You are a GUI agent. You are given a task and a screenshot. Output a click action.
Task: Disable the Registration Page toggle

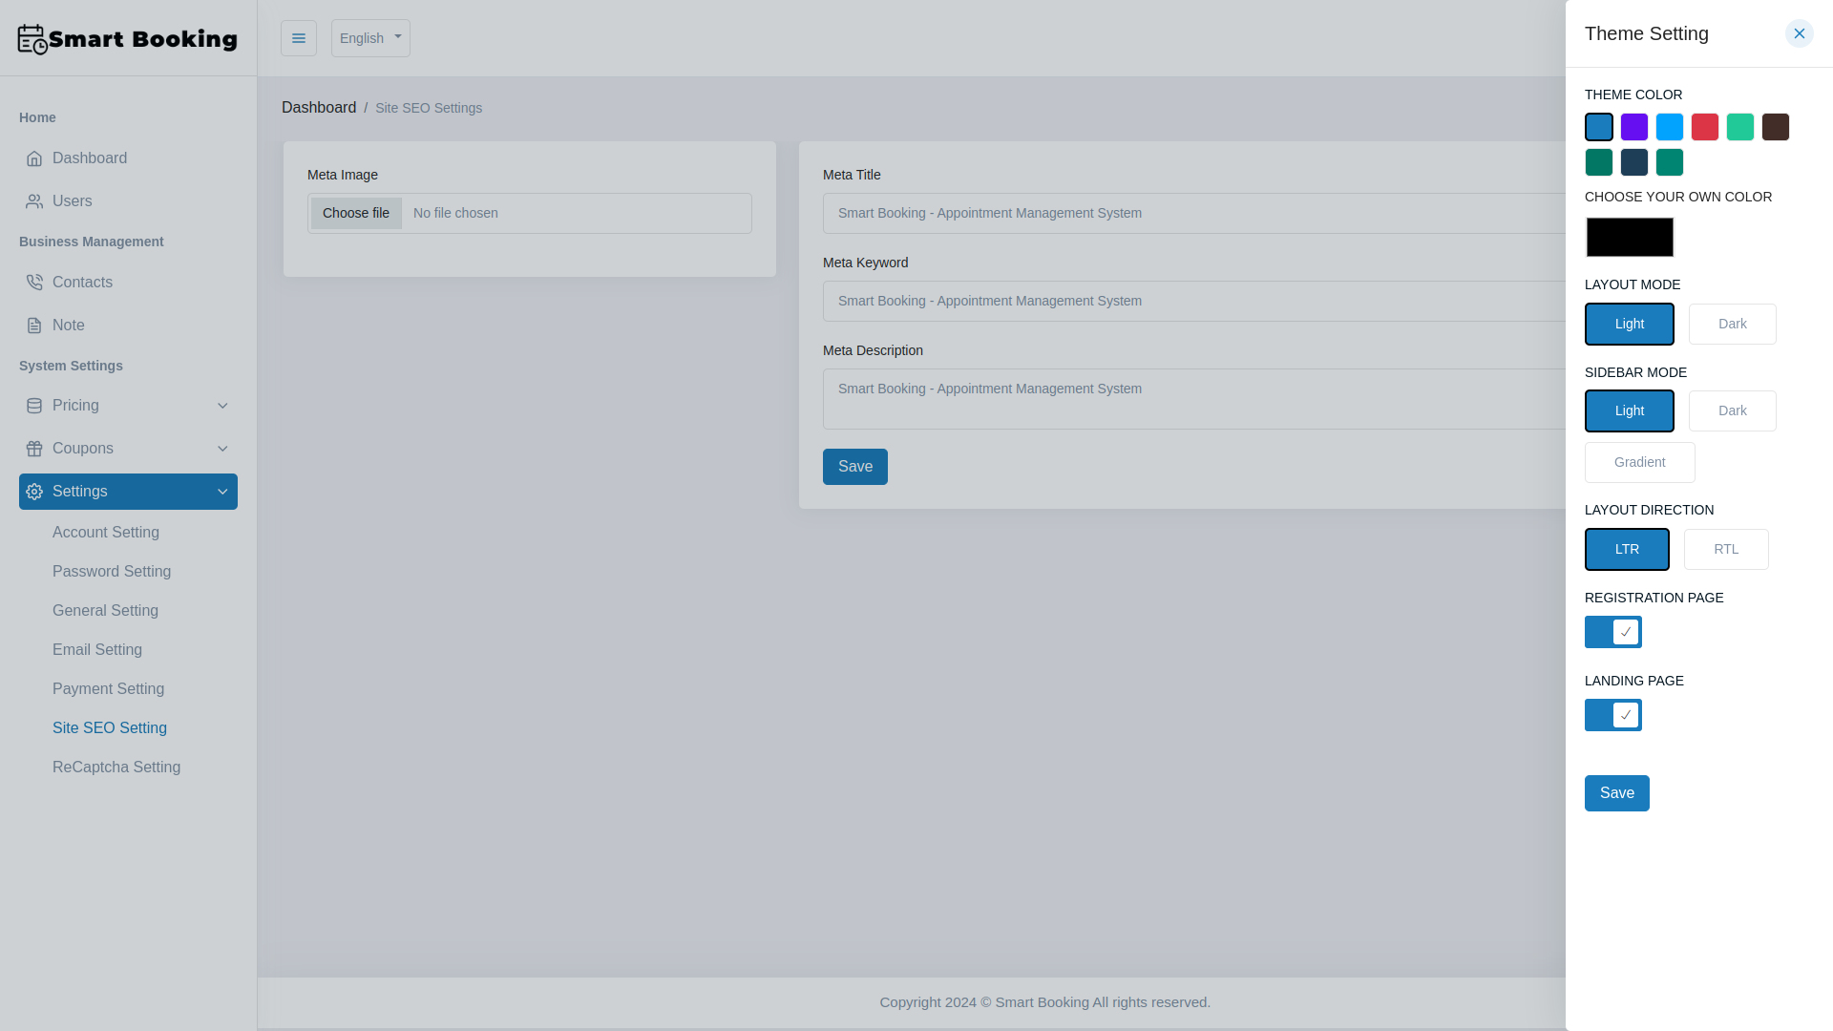click(1612, 631)
